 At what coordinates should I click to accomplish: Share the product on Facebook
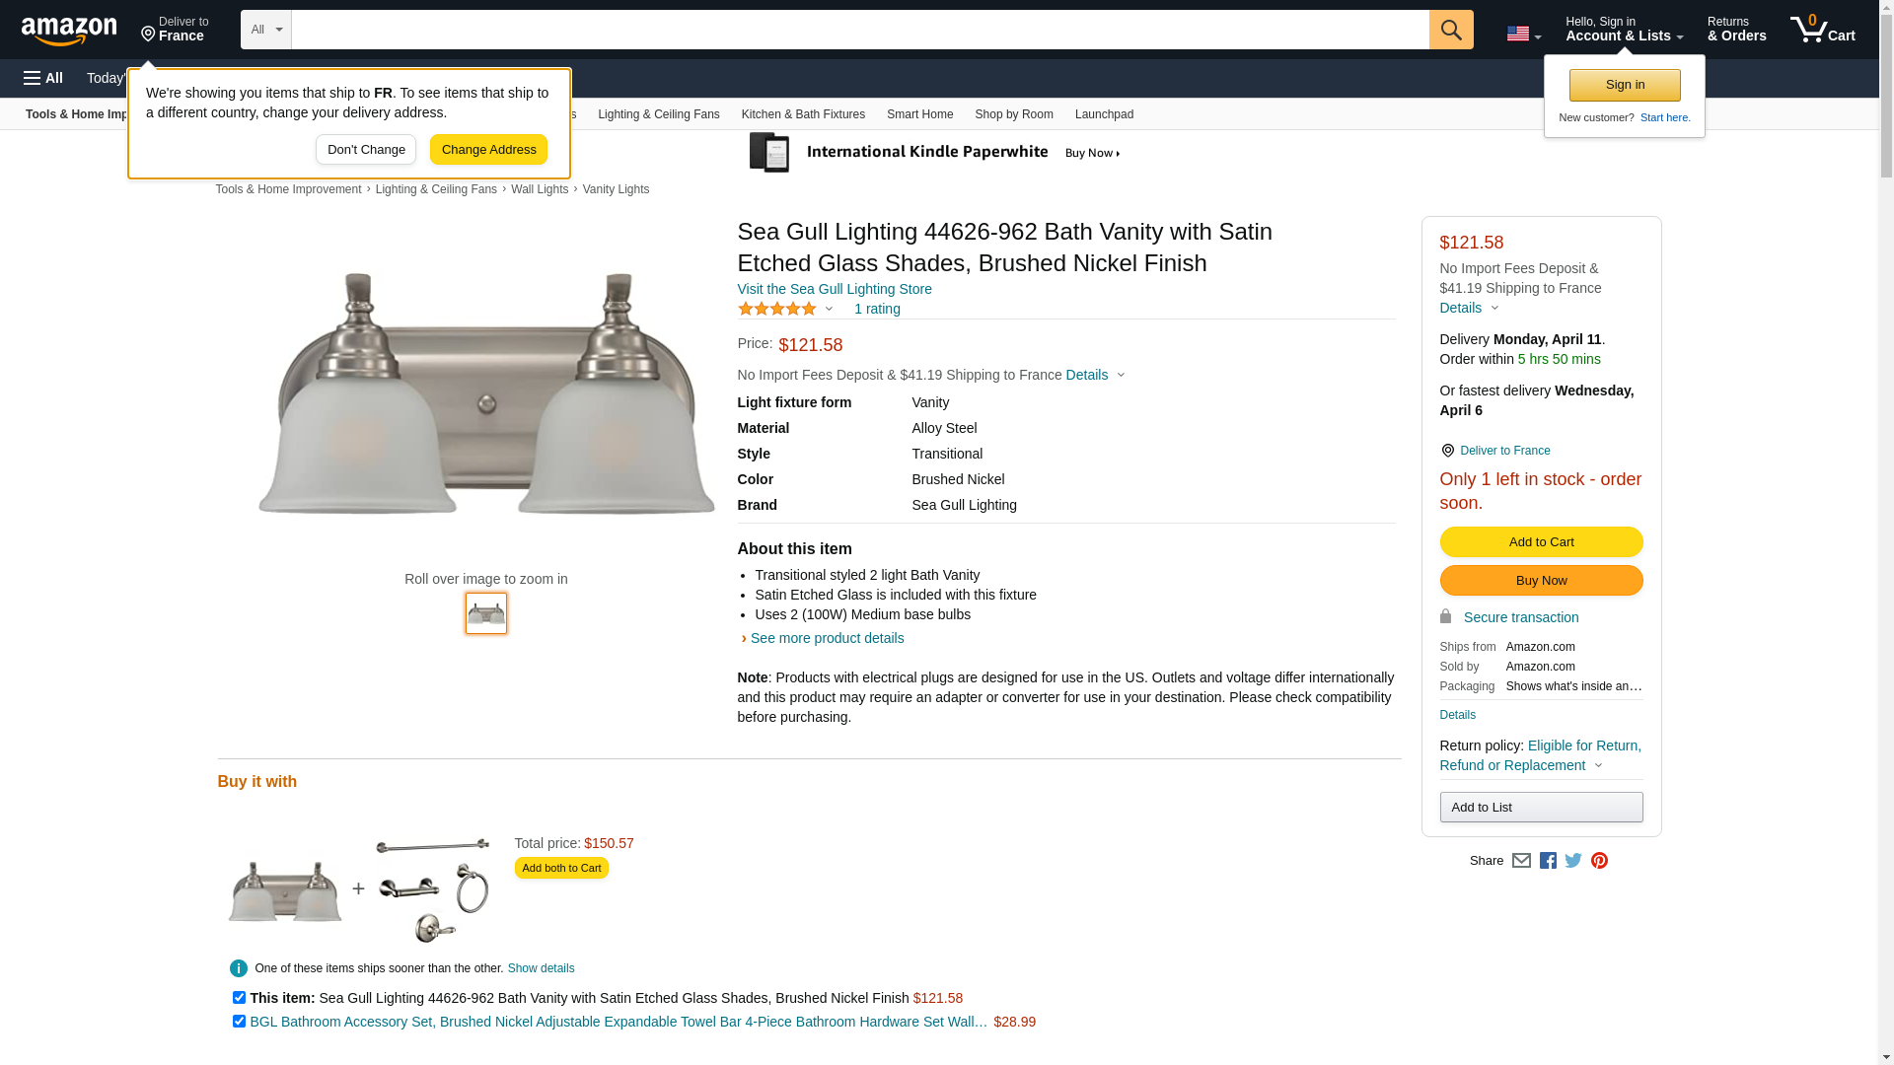click(x=1548, y=861)
